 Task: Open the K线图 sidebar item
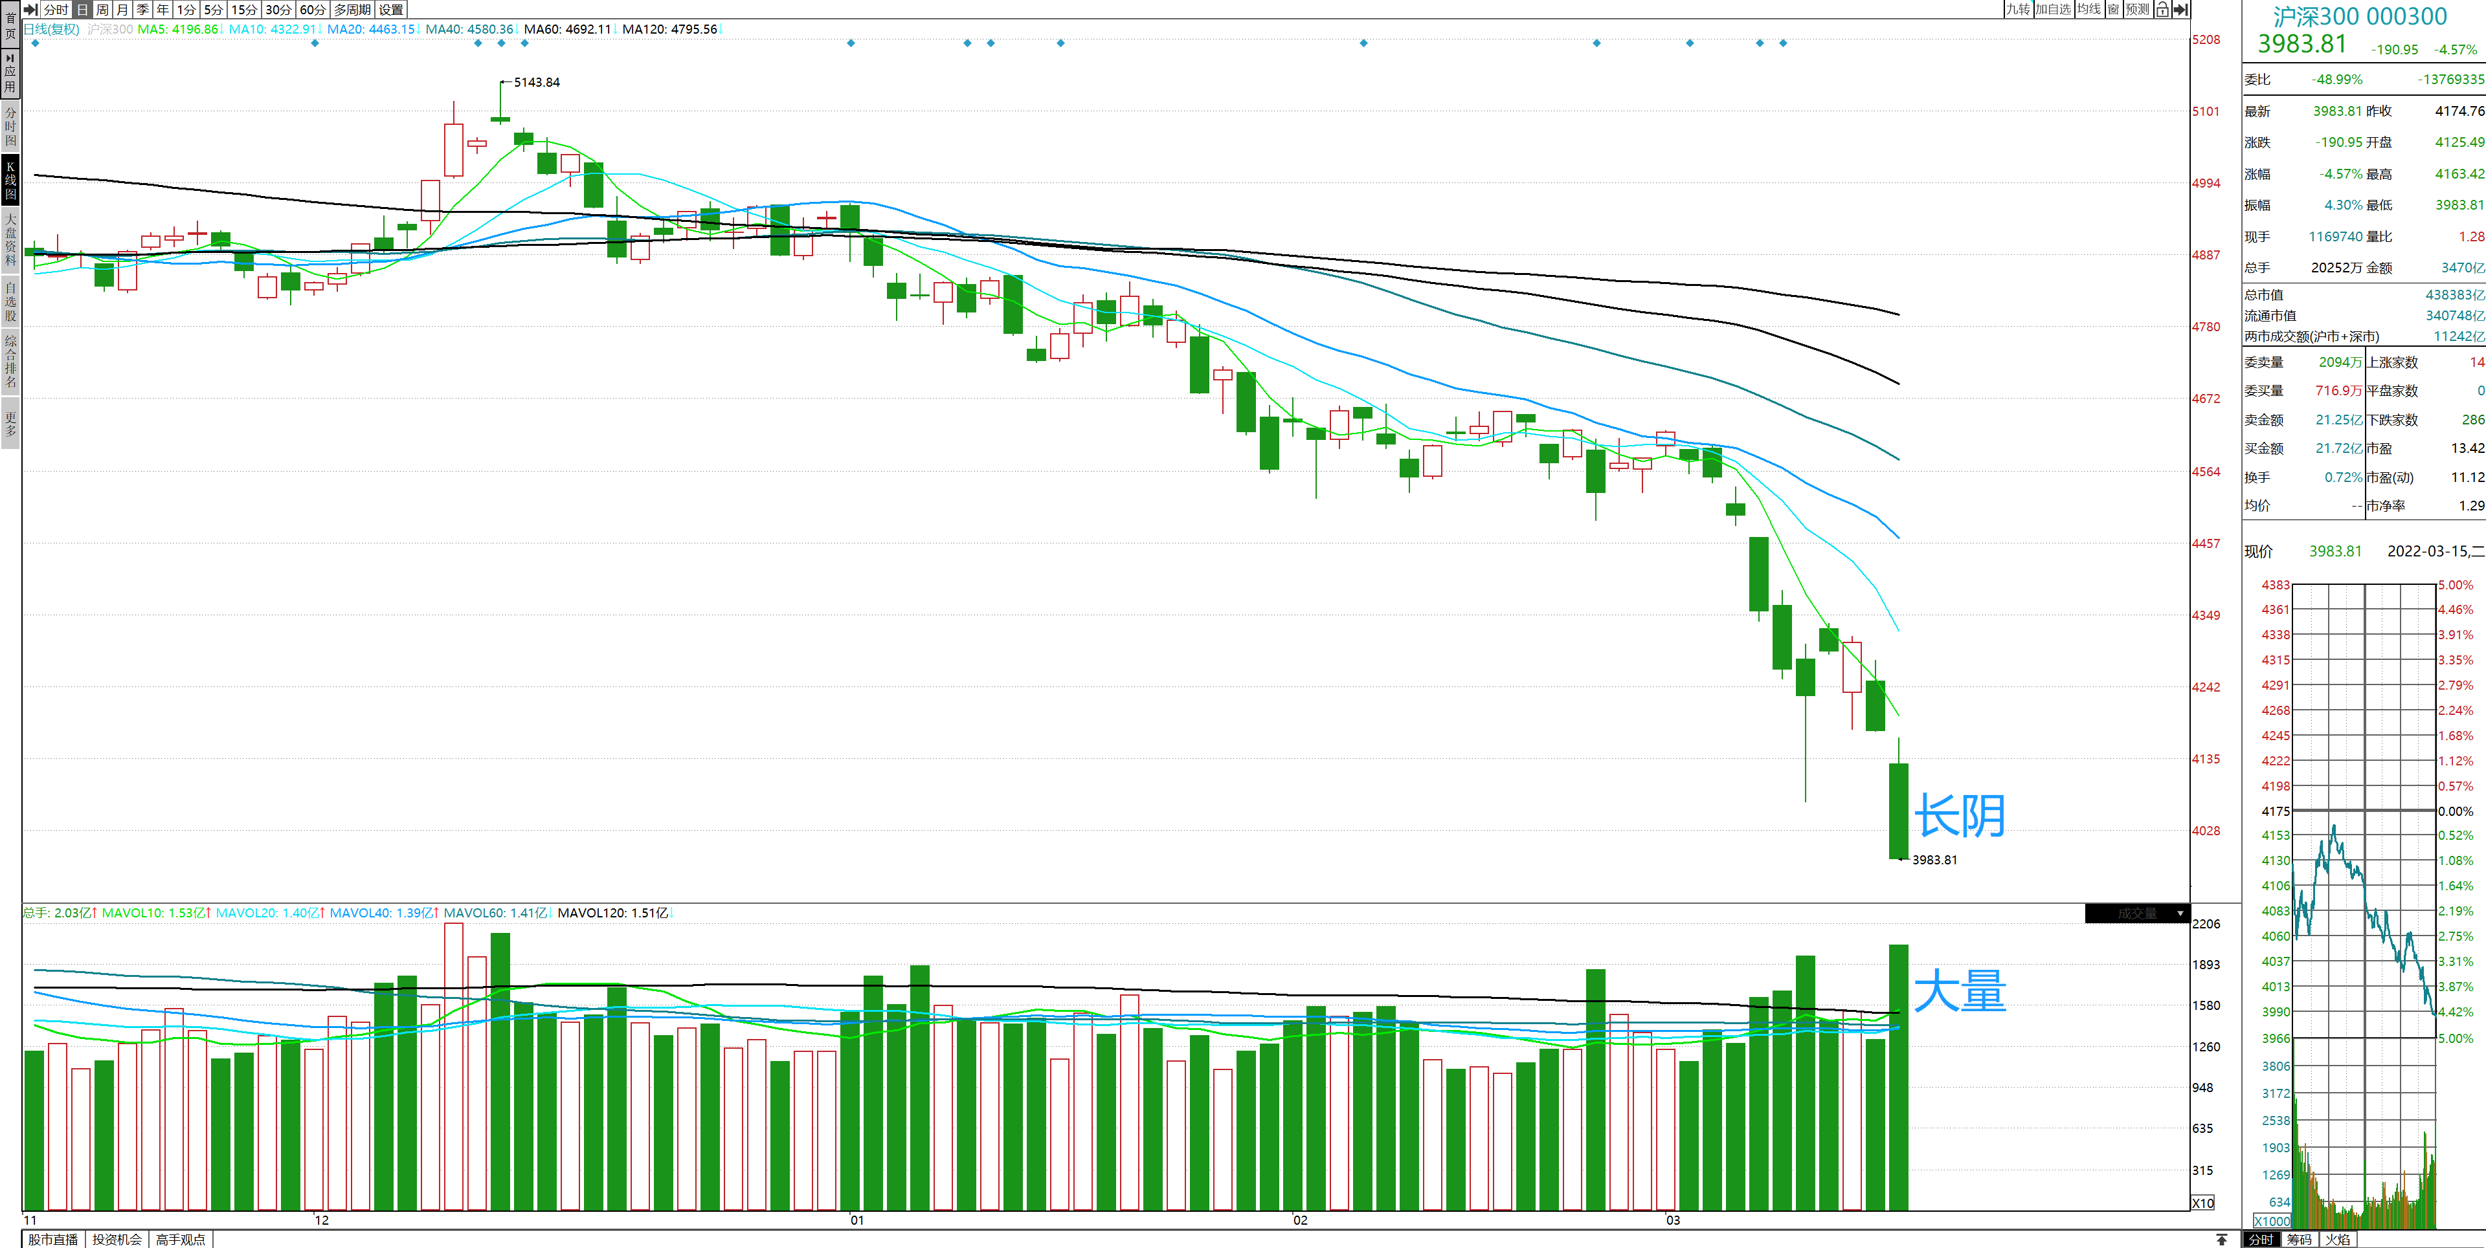[10, 181]
